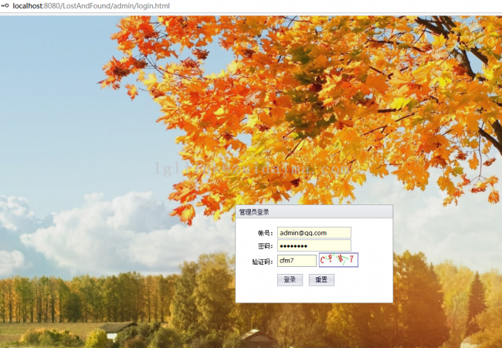Click the 密码 label text
Image resolution: width=502 pixels, height=348 pixels.
pyautogui.click(x=264, y=247)
